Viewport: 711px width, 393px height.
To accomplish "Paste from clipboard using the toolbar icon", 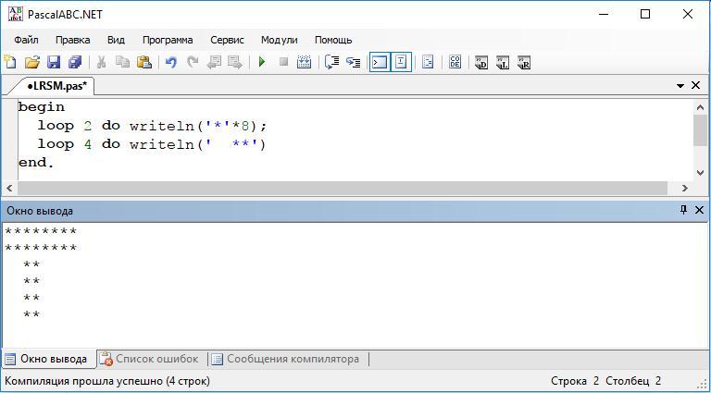I will click(x=144, y=62).
